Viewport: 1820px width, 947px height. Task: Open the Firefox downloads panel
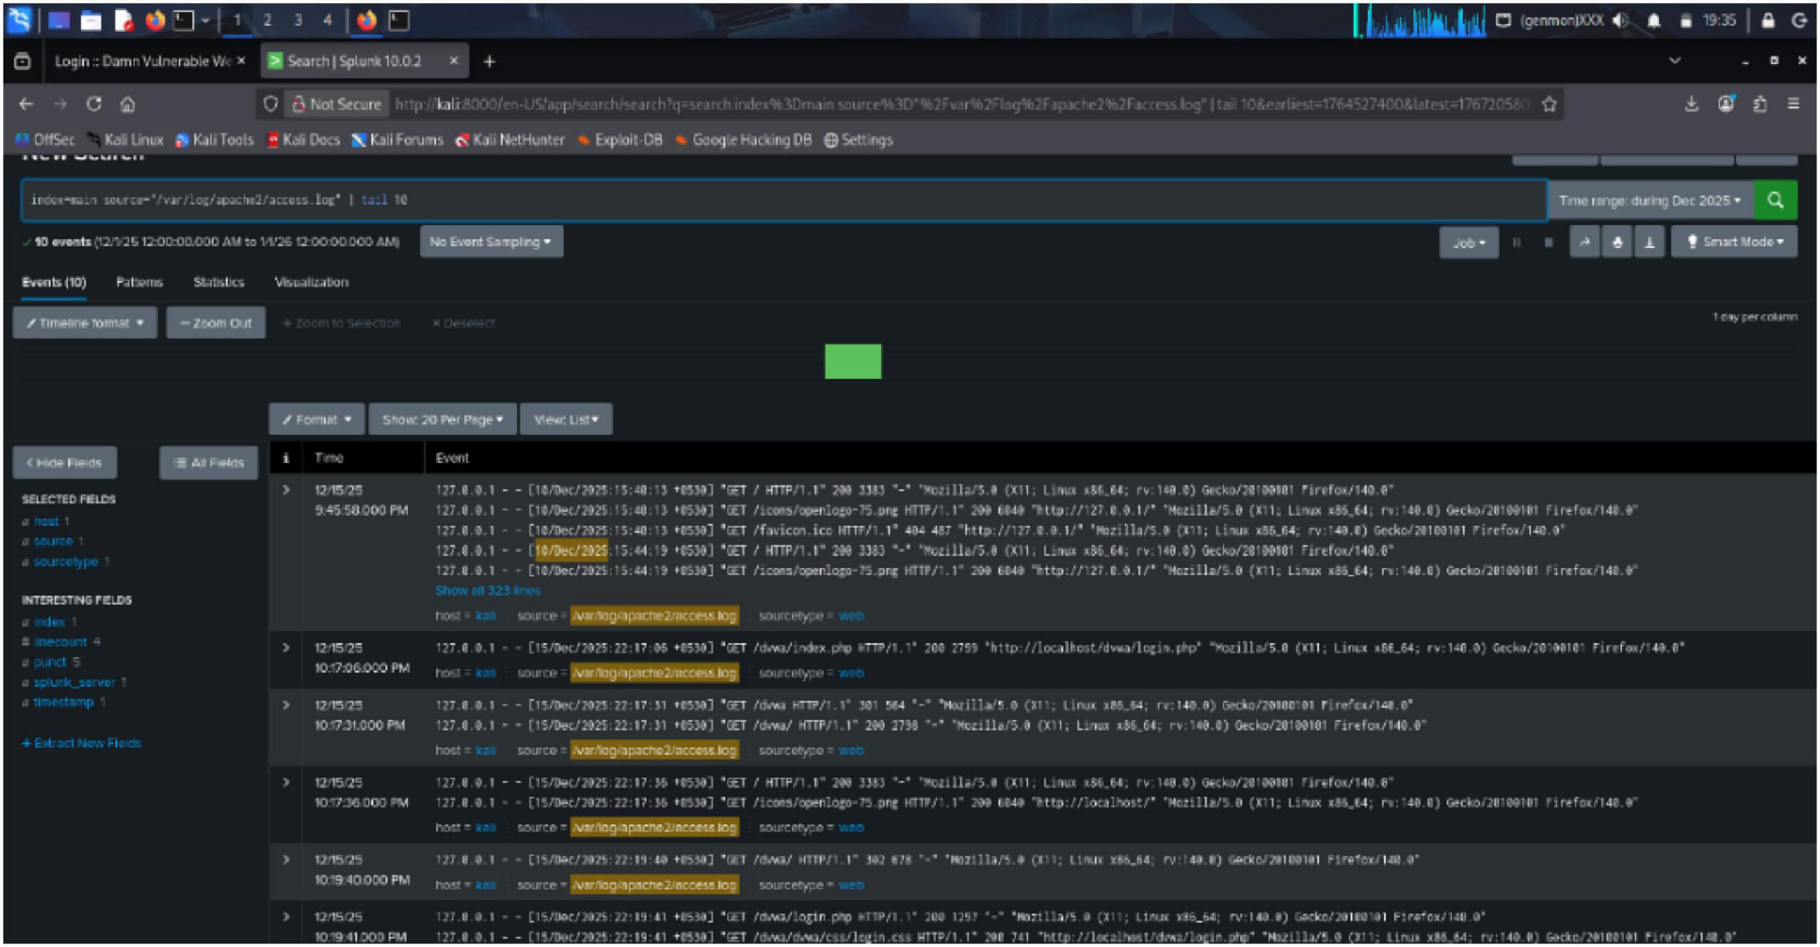point(1691,105)
